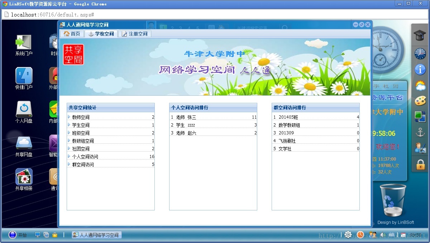The width and height of the screenshot is (430, 243).
Task: Switch to the 学校空间 tab
Action: coord(101,34)
